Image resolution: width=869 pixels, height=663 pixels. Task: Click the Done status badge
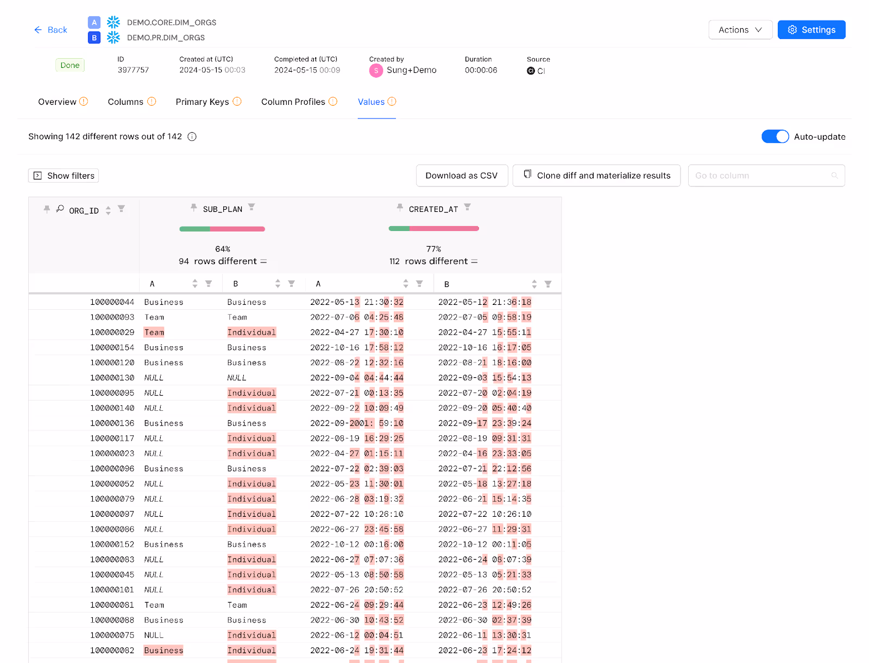[70, 65]
